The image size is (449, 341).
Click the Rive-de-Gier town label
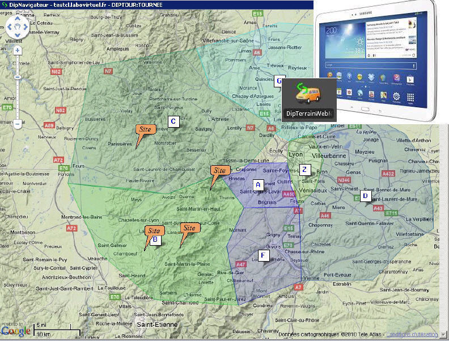[231, 272]
